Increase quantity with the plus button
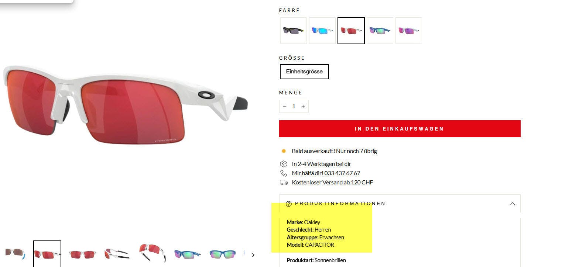Viewport: 562px width, 267px height. 303,106
